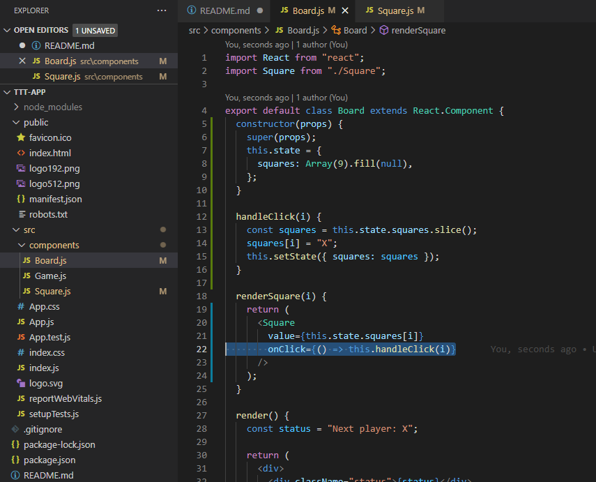This screenshot has width=596, height=482.
Task: Collapse the Open Editors section
Action: (x=7, y=30)
